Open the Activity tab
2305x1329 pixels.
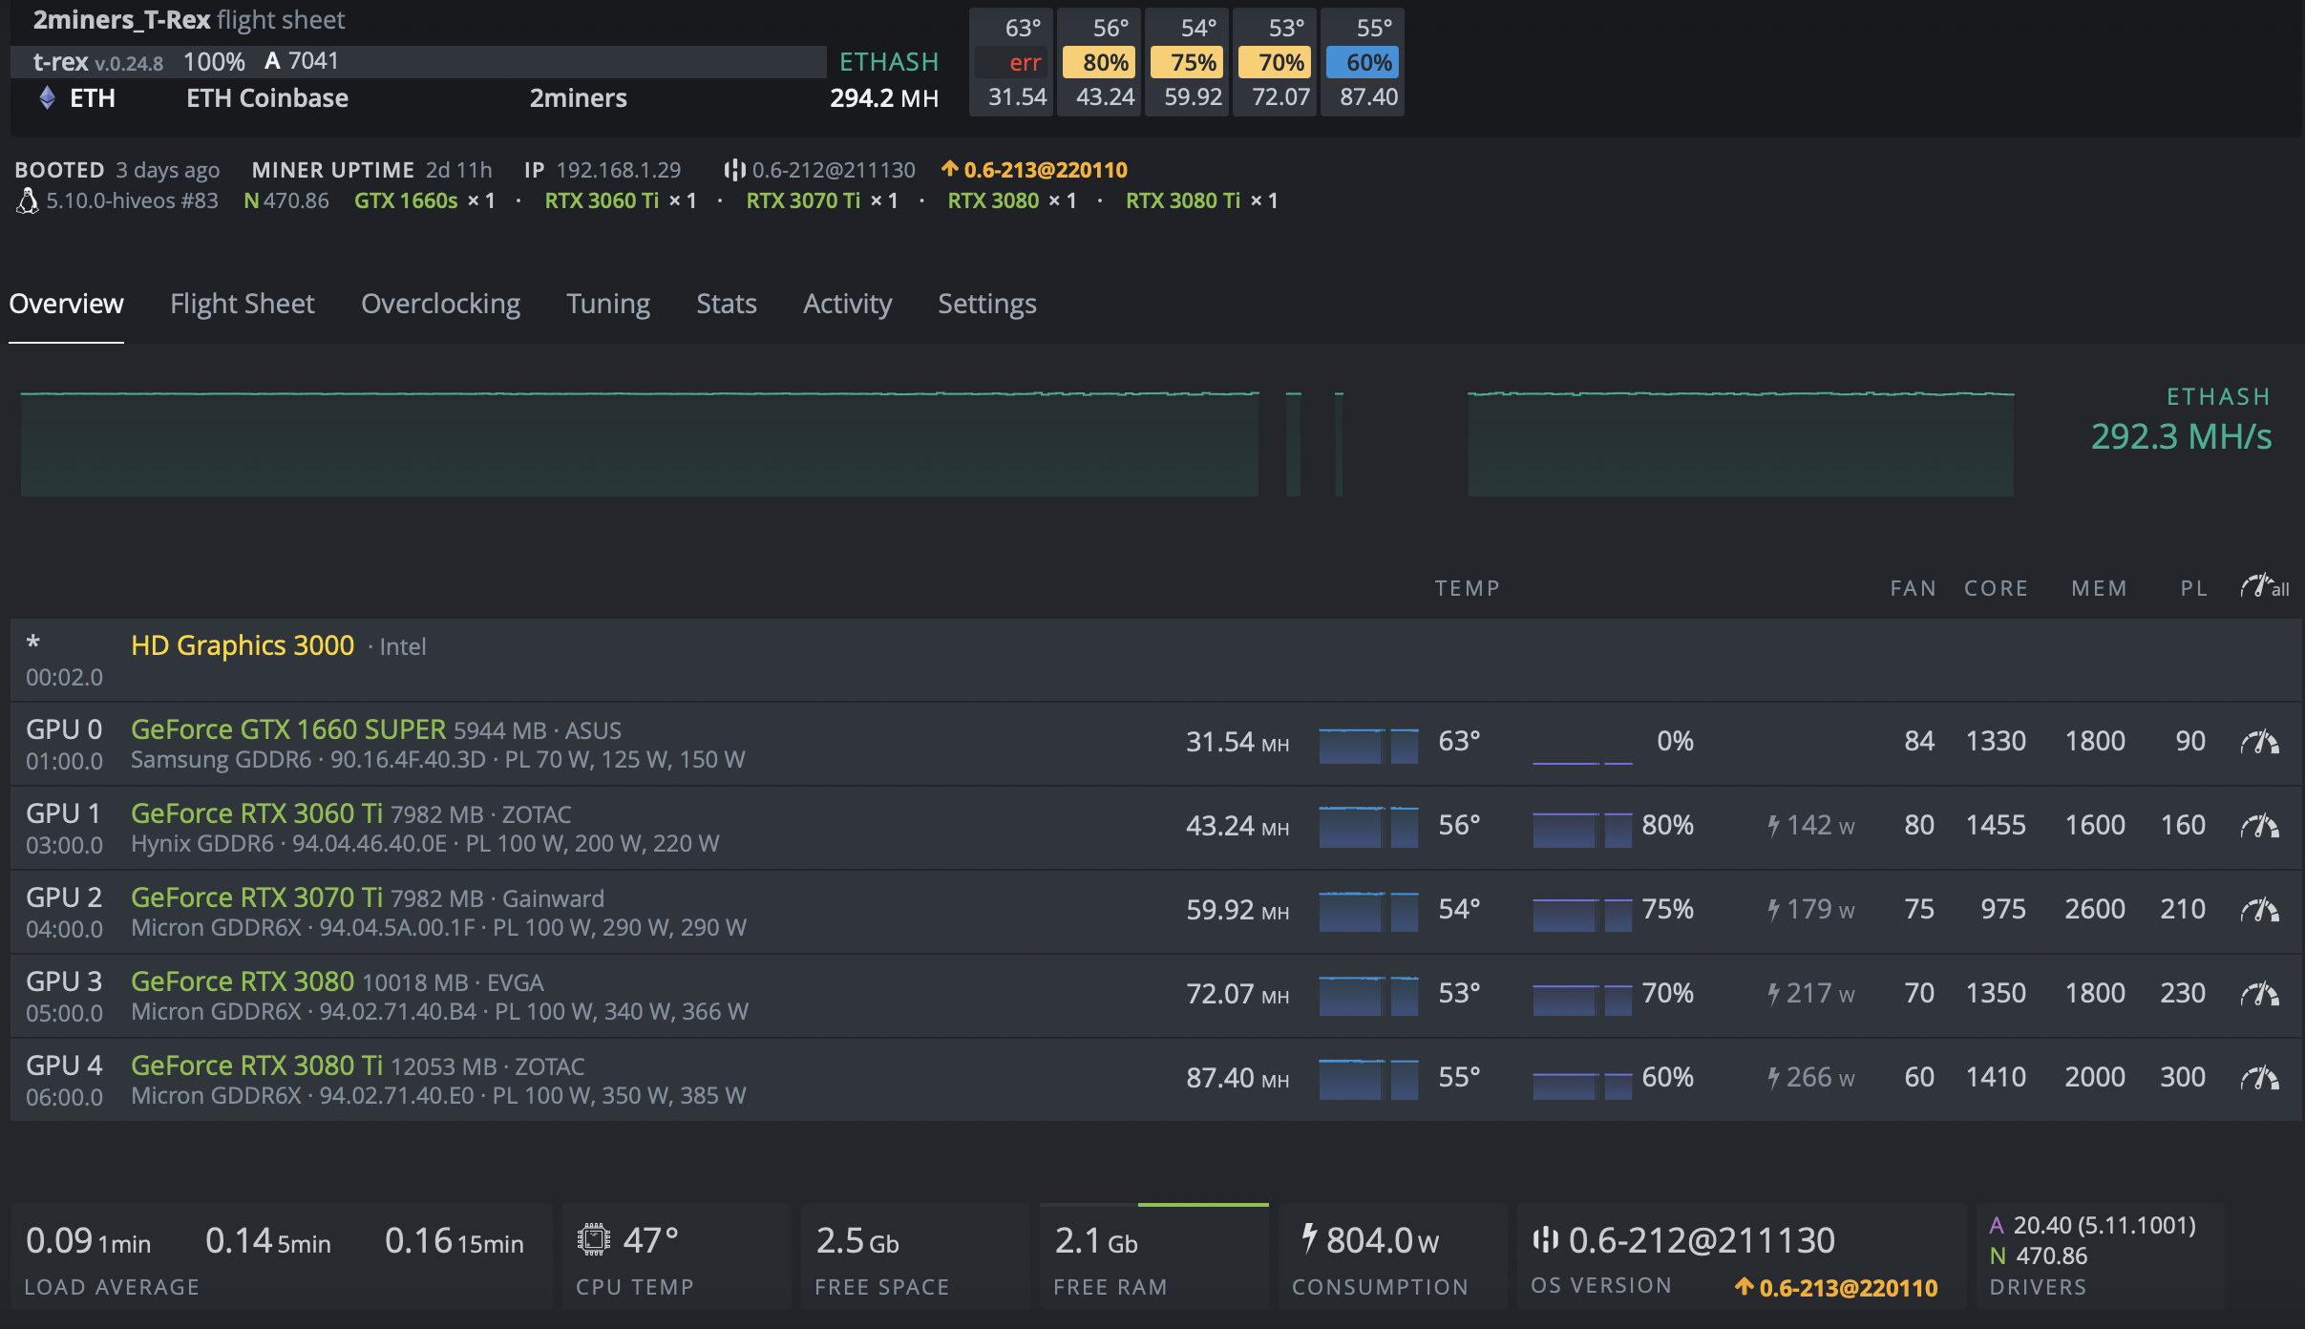[x=847, y=304]
